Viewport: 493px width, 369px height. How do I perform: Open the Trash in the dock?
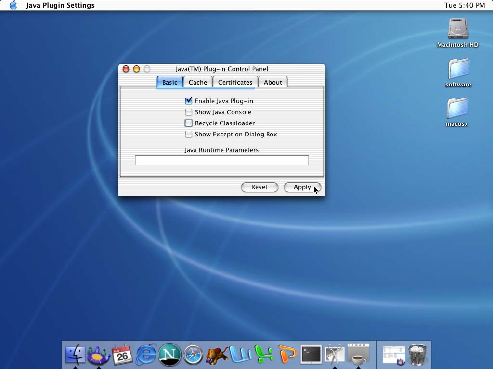pyautogui.click(x=417, y=355)
